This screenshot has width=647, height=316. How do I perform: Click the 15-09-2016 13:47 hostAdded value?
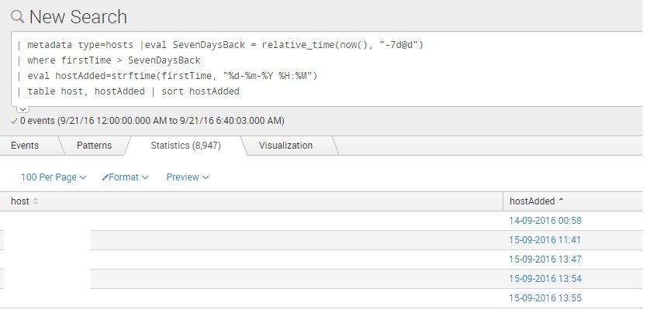pos(545,259)
